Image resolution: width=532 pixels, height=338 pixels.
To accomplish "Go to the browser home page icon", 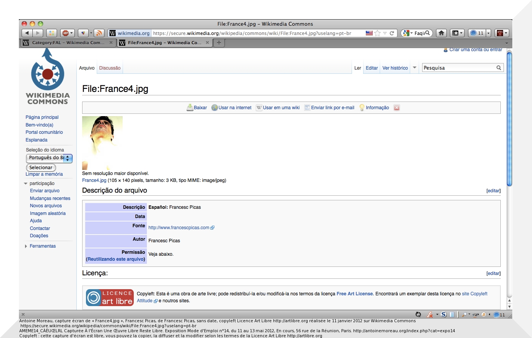I will [x=441, y=33].
